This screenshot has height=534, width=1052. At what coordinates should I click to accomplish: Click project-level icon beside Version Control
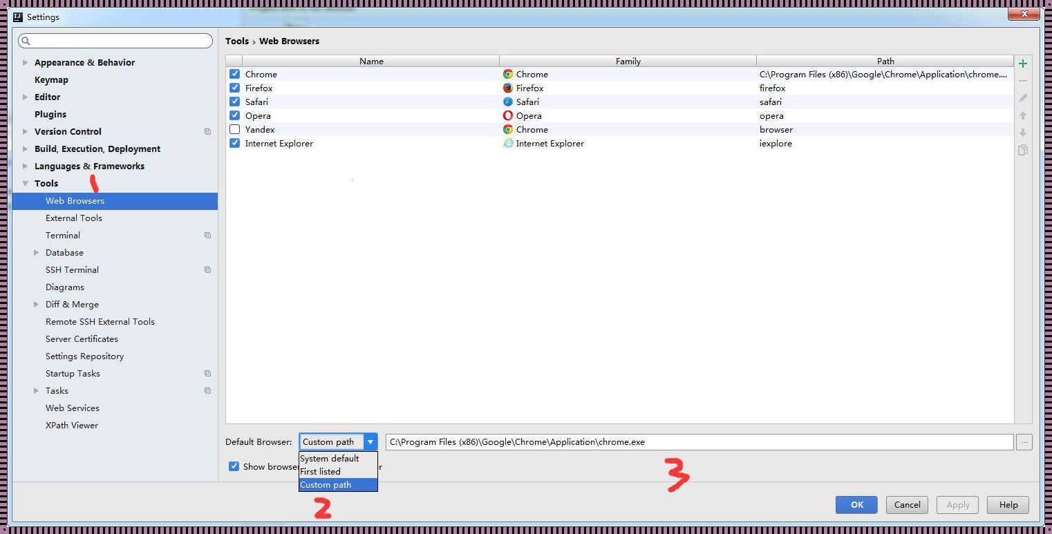[207, 131]
